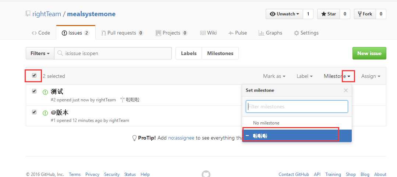This screenshot has width=397, height=177.
Task: Close the Set milestone popup
Action: tap(345, 90)
